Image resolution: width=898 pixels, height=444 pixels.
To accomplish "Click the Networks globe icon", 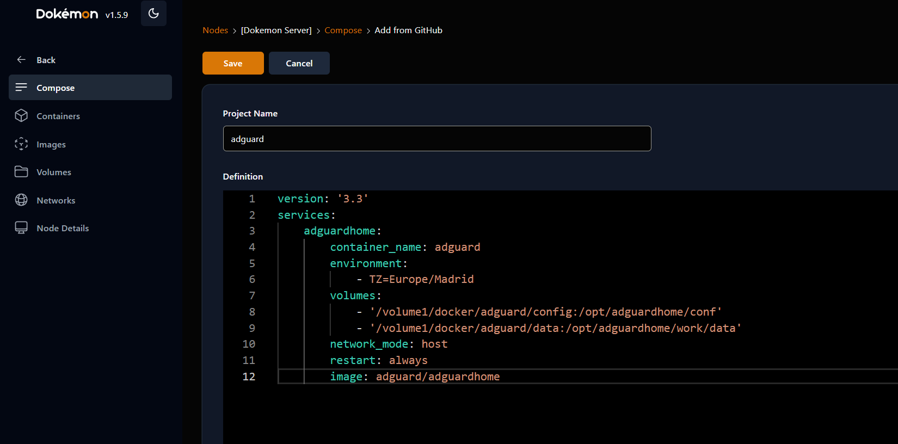I will [x=21, y=200].
